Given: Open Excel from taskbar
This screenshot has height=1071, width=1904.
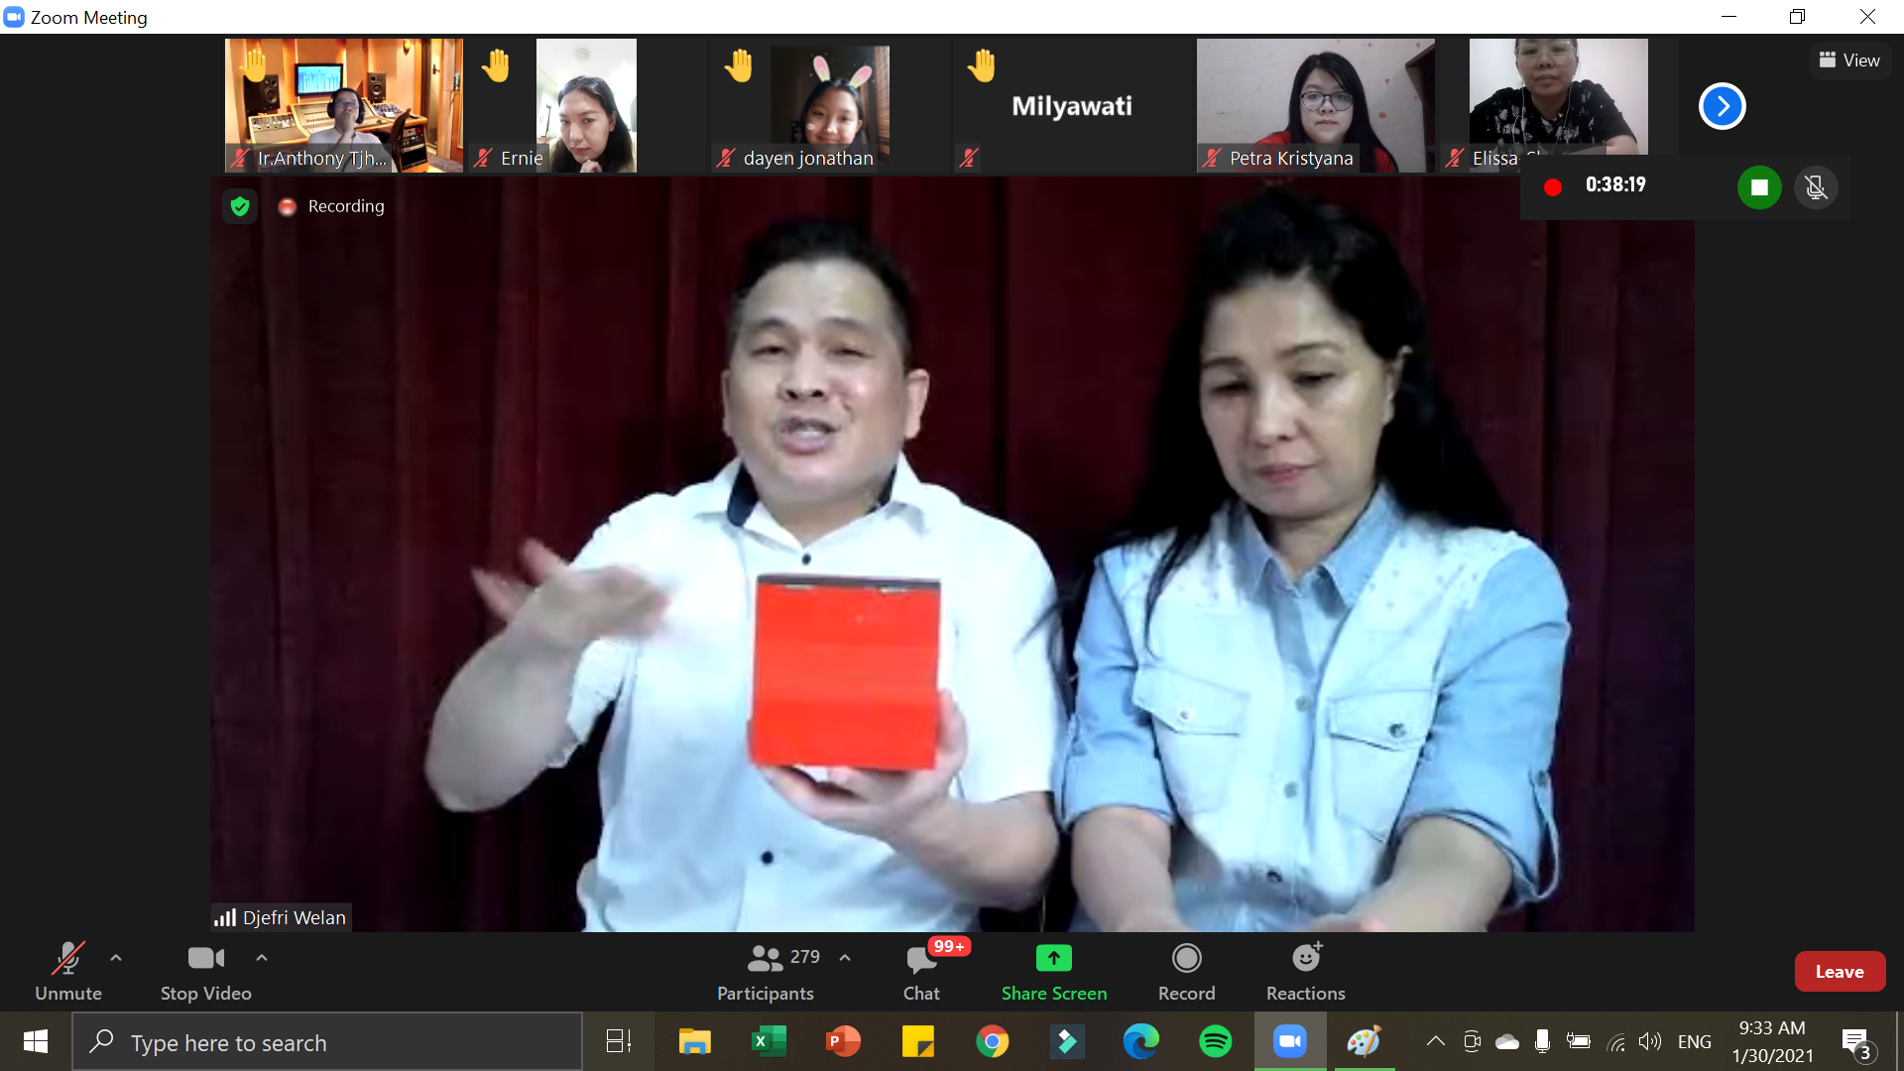Looking at the screenshot, I should 769,1042.
